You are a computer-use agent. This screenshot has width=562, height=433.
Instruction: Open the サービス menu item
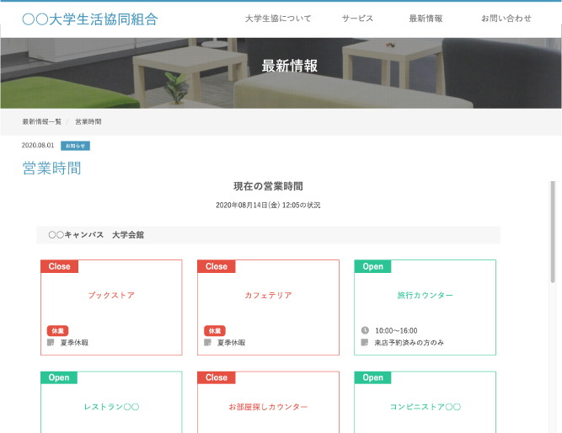tap(357, 19)
